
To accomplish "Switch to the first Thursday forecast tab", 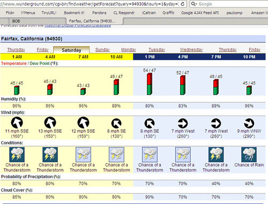I will click(16, 50).
